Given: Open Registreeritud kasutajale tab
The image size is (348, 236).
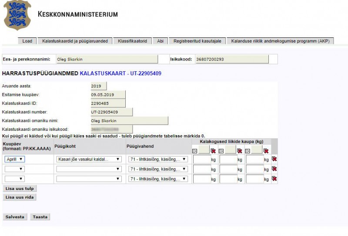Looking at the screenshot, I should [x=197, y=41].
